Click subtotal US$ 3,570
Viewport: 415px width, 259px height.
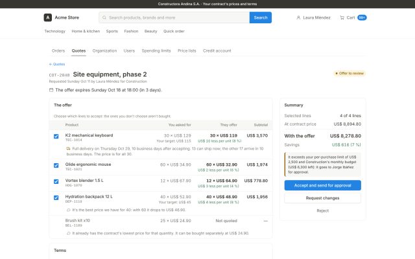click(x=257, y=135)
